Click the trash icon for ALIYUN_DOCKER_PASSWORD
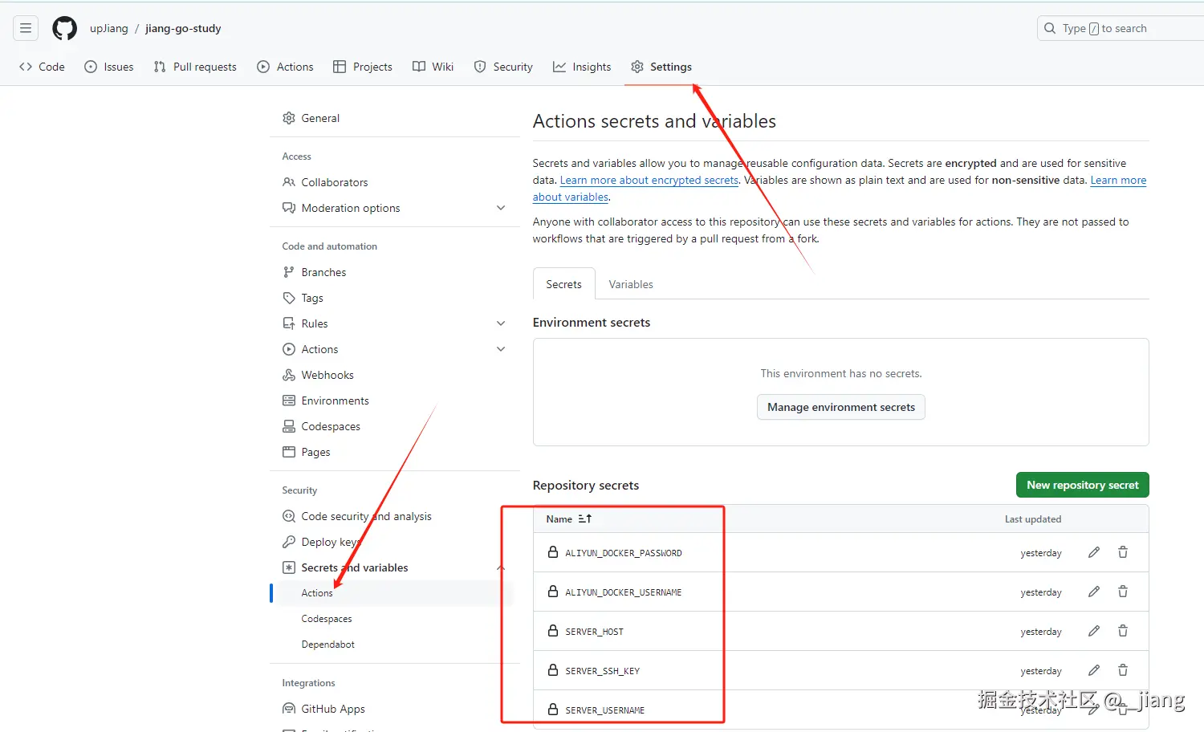The width and height of the screenshot is (1204, 732). point(1123,552)
